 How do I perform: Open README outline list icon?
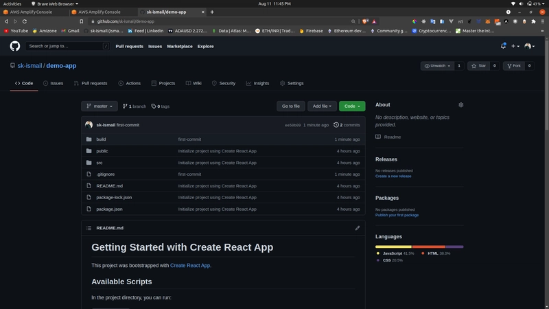point(89,228)
